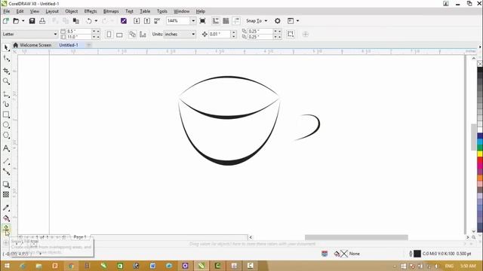Toggle Show grid button
483x271 pixels.
pos(226,21)
